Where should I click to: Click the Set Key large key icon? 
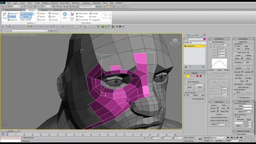tap(200, 139)
